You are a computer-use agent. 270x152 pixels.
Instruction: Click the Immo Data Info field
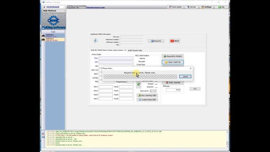[x=116, y=62]
